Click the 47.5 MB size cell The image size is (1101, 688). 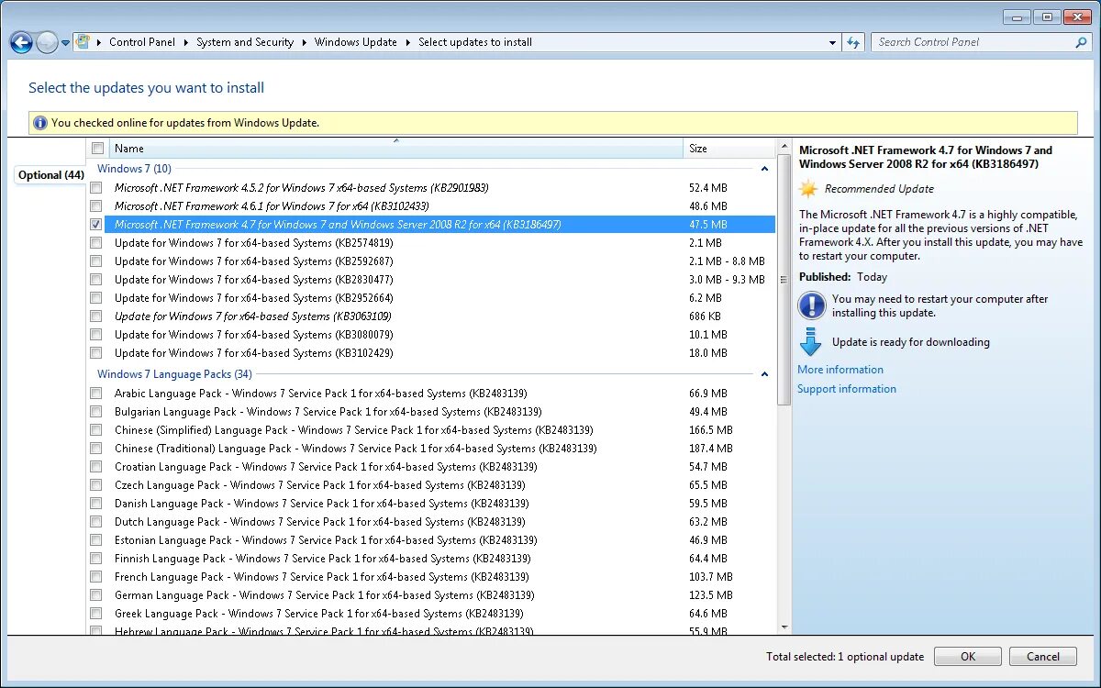coord(708,225)
